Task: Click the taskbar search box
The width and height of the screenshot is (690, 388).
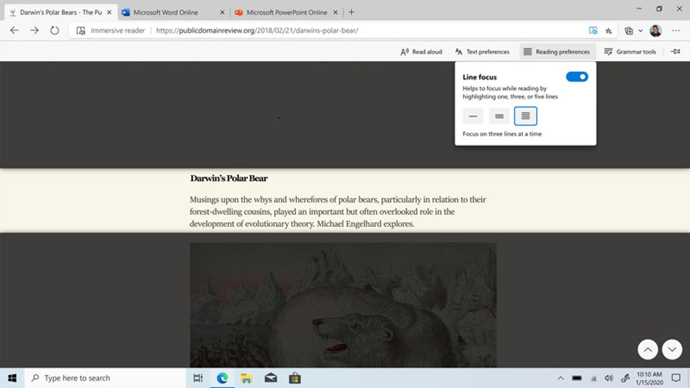Action: (105, 378)
